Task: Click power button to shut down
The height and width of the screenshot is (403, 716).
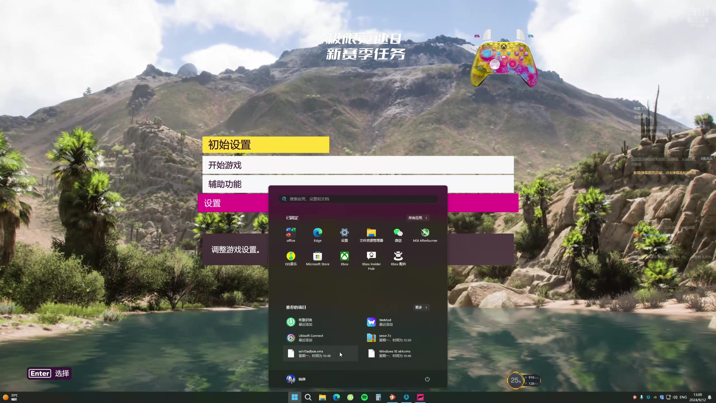Action: pos(427,379)
